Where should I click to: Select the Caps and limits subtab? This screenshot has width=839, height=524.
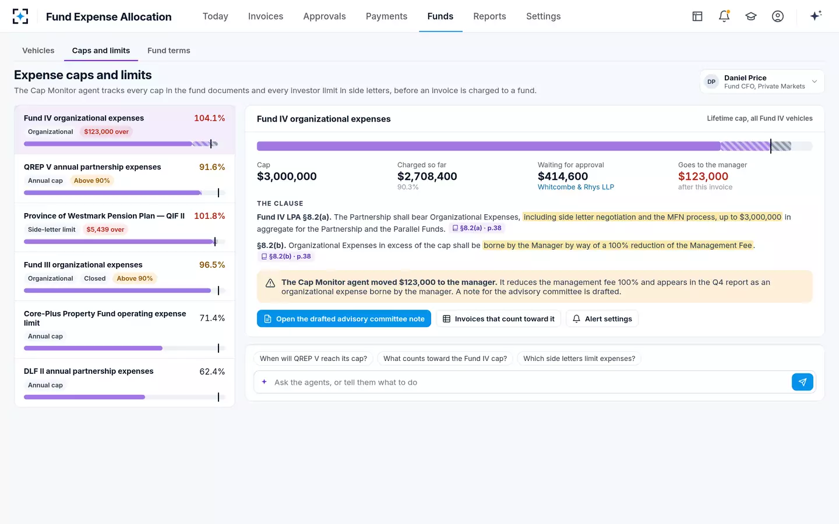coord(101,51)
